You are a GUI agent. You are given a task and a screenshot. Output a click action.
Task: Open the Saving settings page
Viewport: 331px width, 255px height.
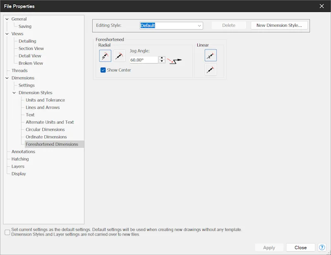pyautogui.click(x=25, y=26)
